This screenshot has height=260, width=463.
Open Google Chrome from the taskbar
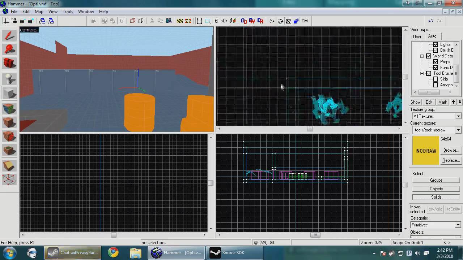[x=113, y=252]
